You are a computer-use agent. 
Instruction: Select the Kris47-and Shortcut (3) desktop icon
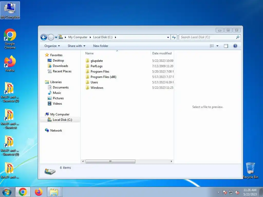10,146
